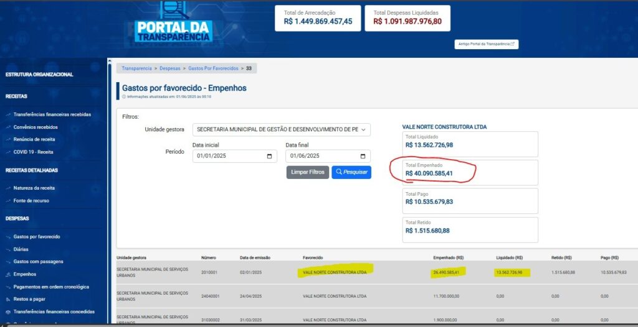This screenshot has height=327, width=638.
Task: Open Gastos com passagens in sidebar
Action: coord(38,262)
